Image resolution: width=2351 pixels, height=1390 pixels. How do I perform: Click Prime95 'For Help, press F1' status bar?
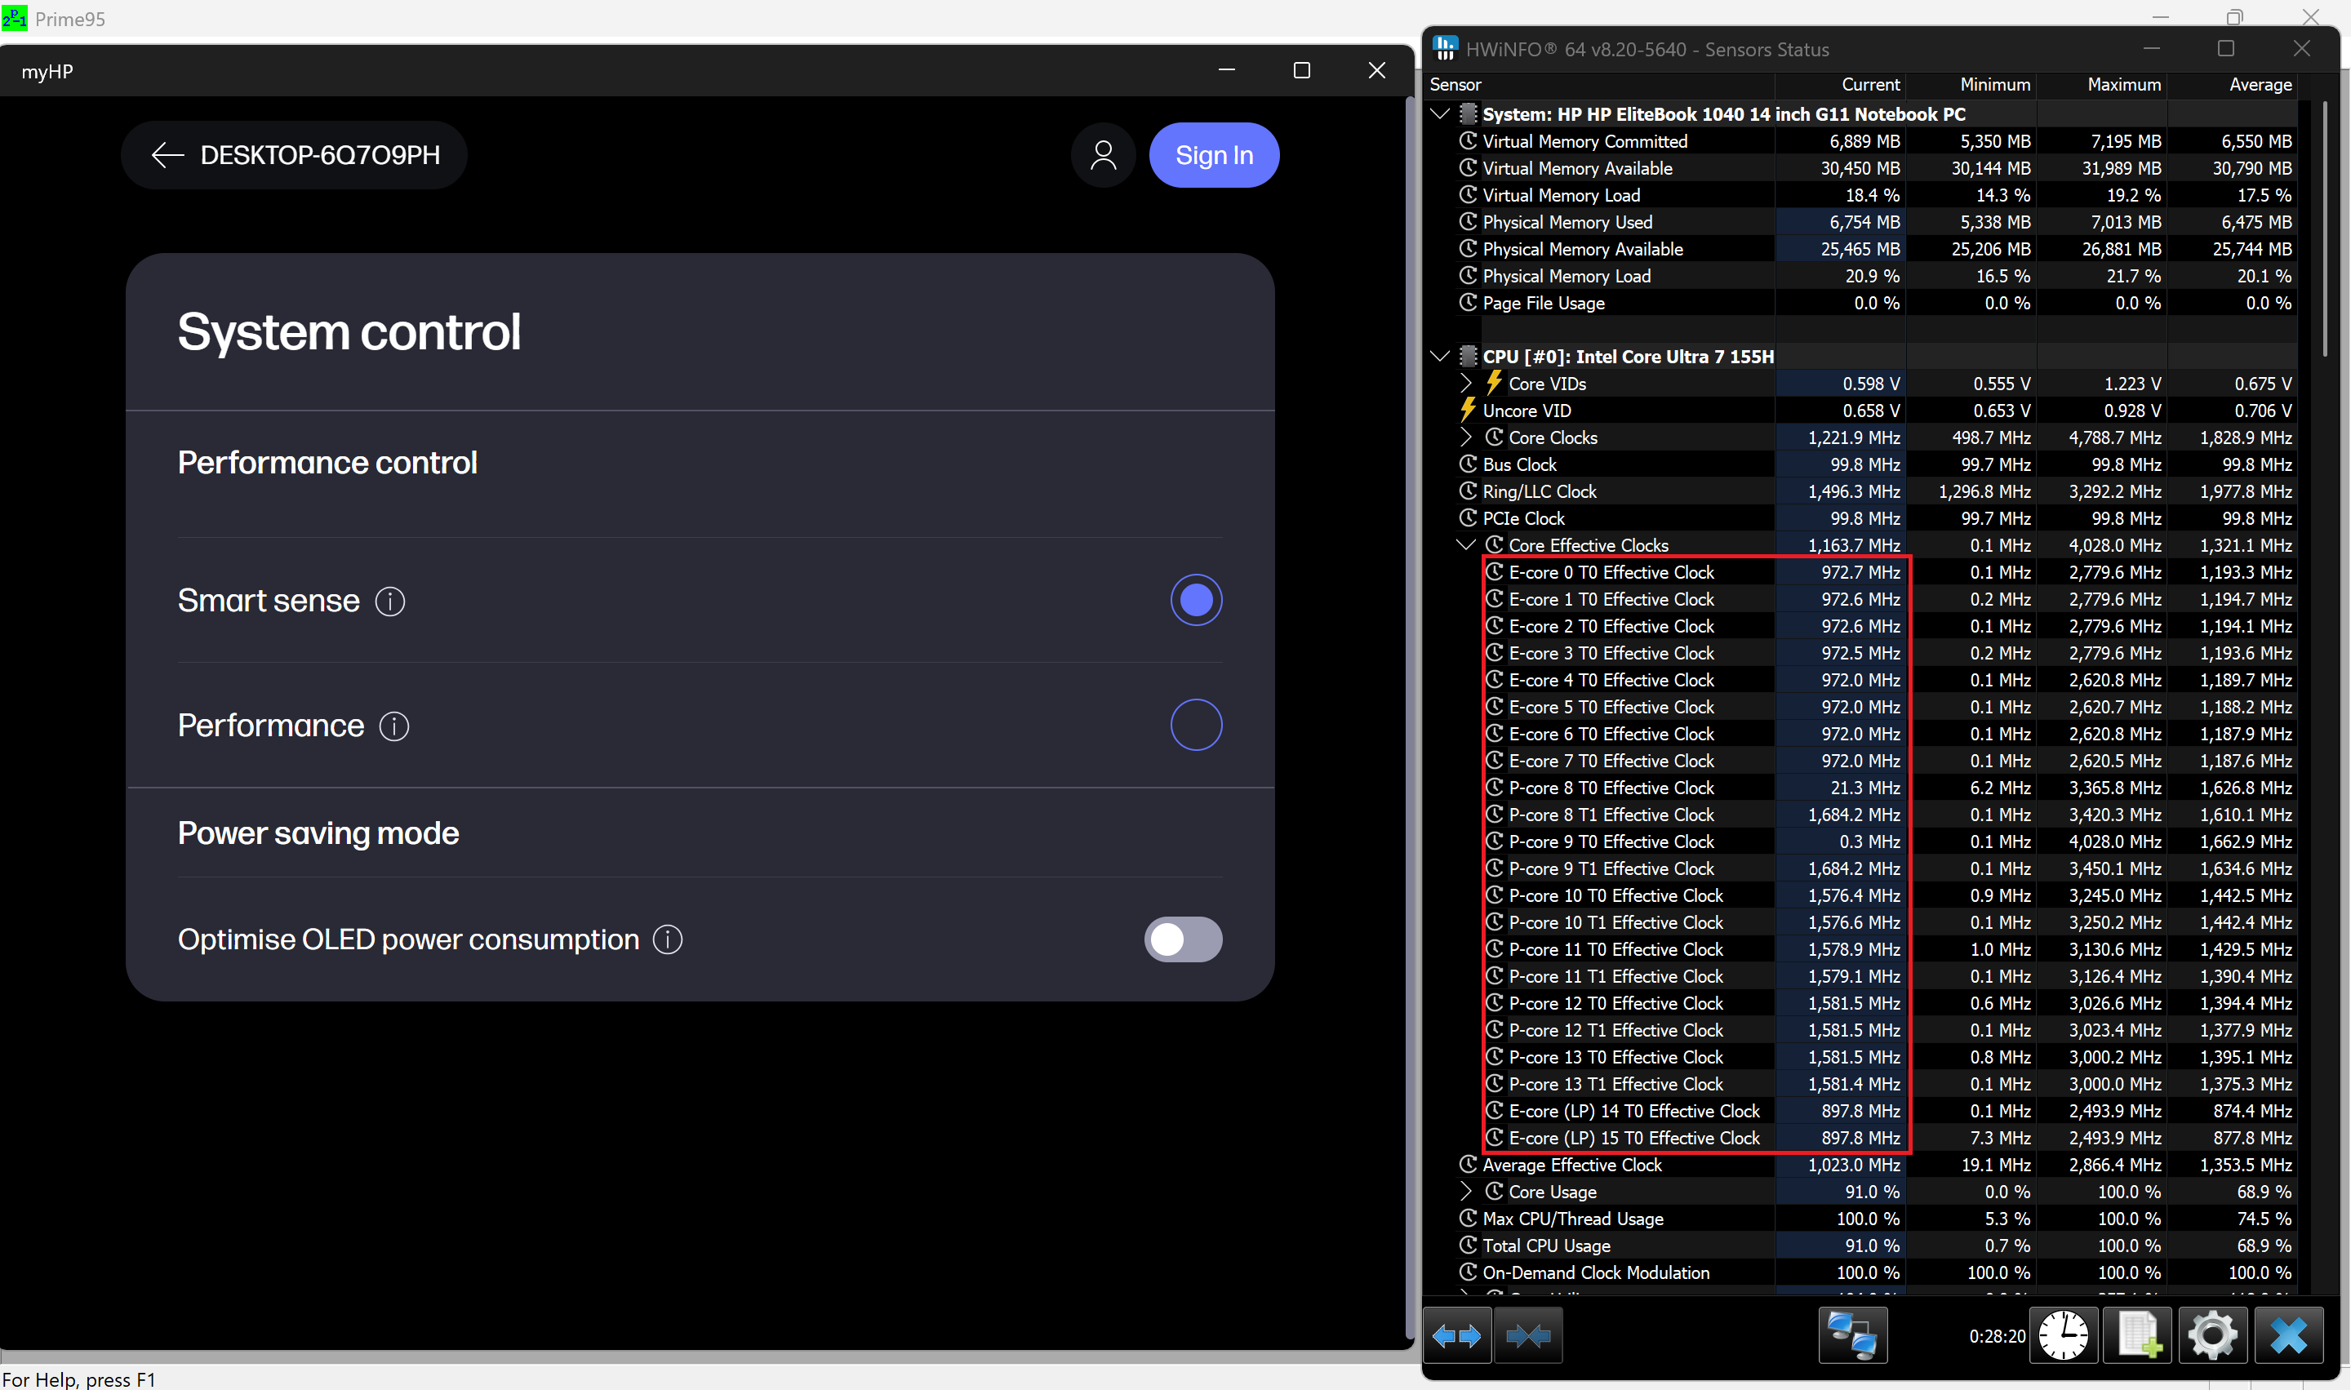(78, 1379)
